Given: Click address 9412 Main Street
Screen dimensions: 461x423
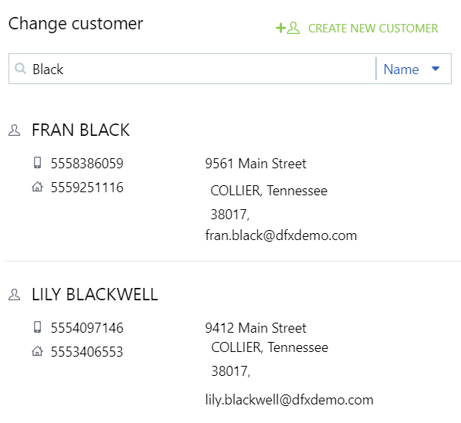Looking at the screenshot, I should click(x=256, y=328).
